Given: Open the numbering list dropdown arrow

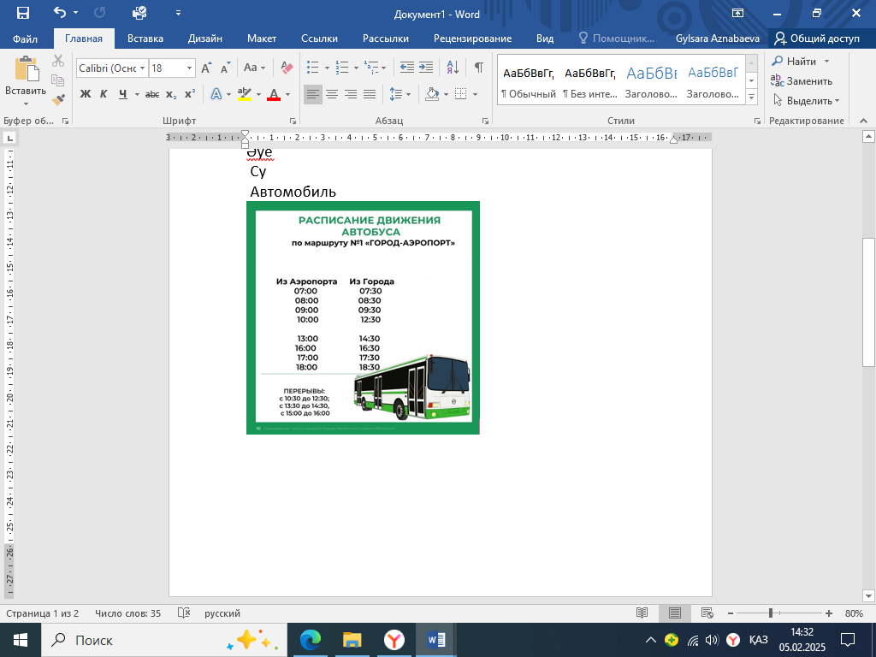Looking at the screenshot, I should 356,68.
